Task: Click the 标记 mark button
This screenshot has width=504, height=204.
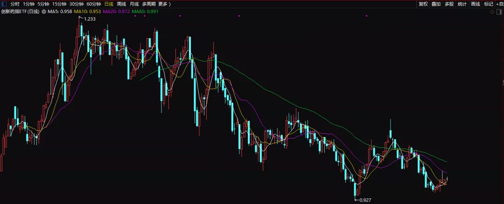Action: tap(489, 4)
